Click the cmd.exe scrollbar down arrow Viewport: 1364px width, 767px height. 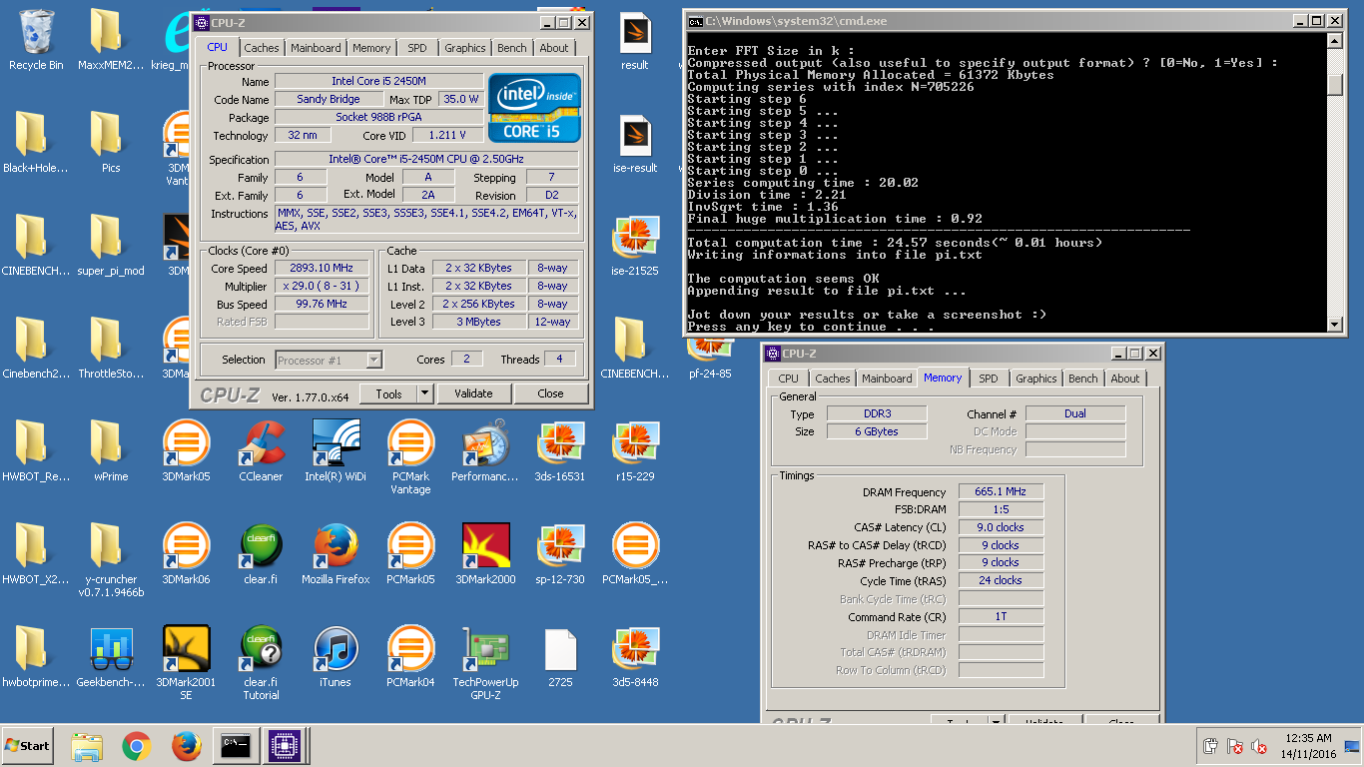[1335, 324]
